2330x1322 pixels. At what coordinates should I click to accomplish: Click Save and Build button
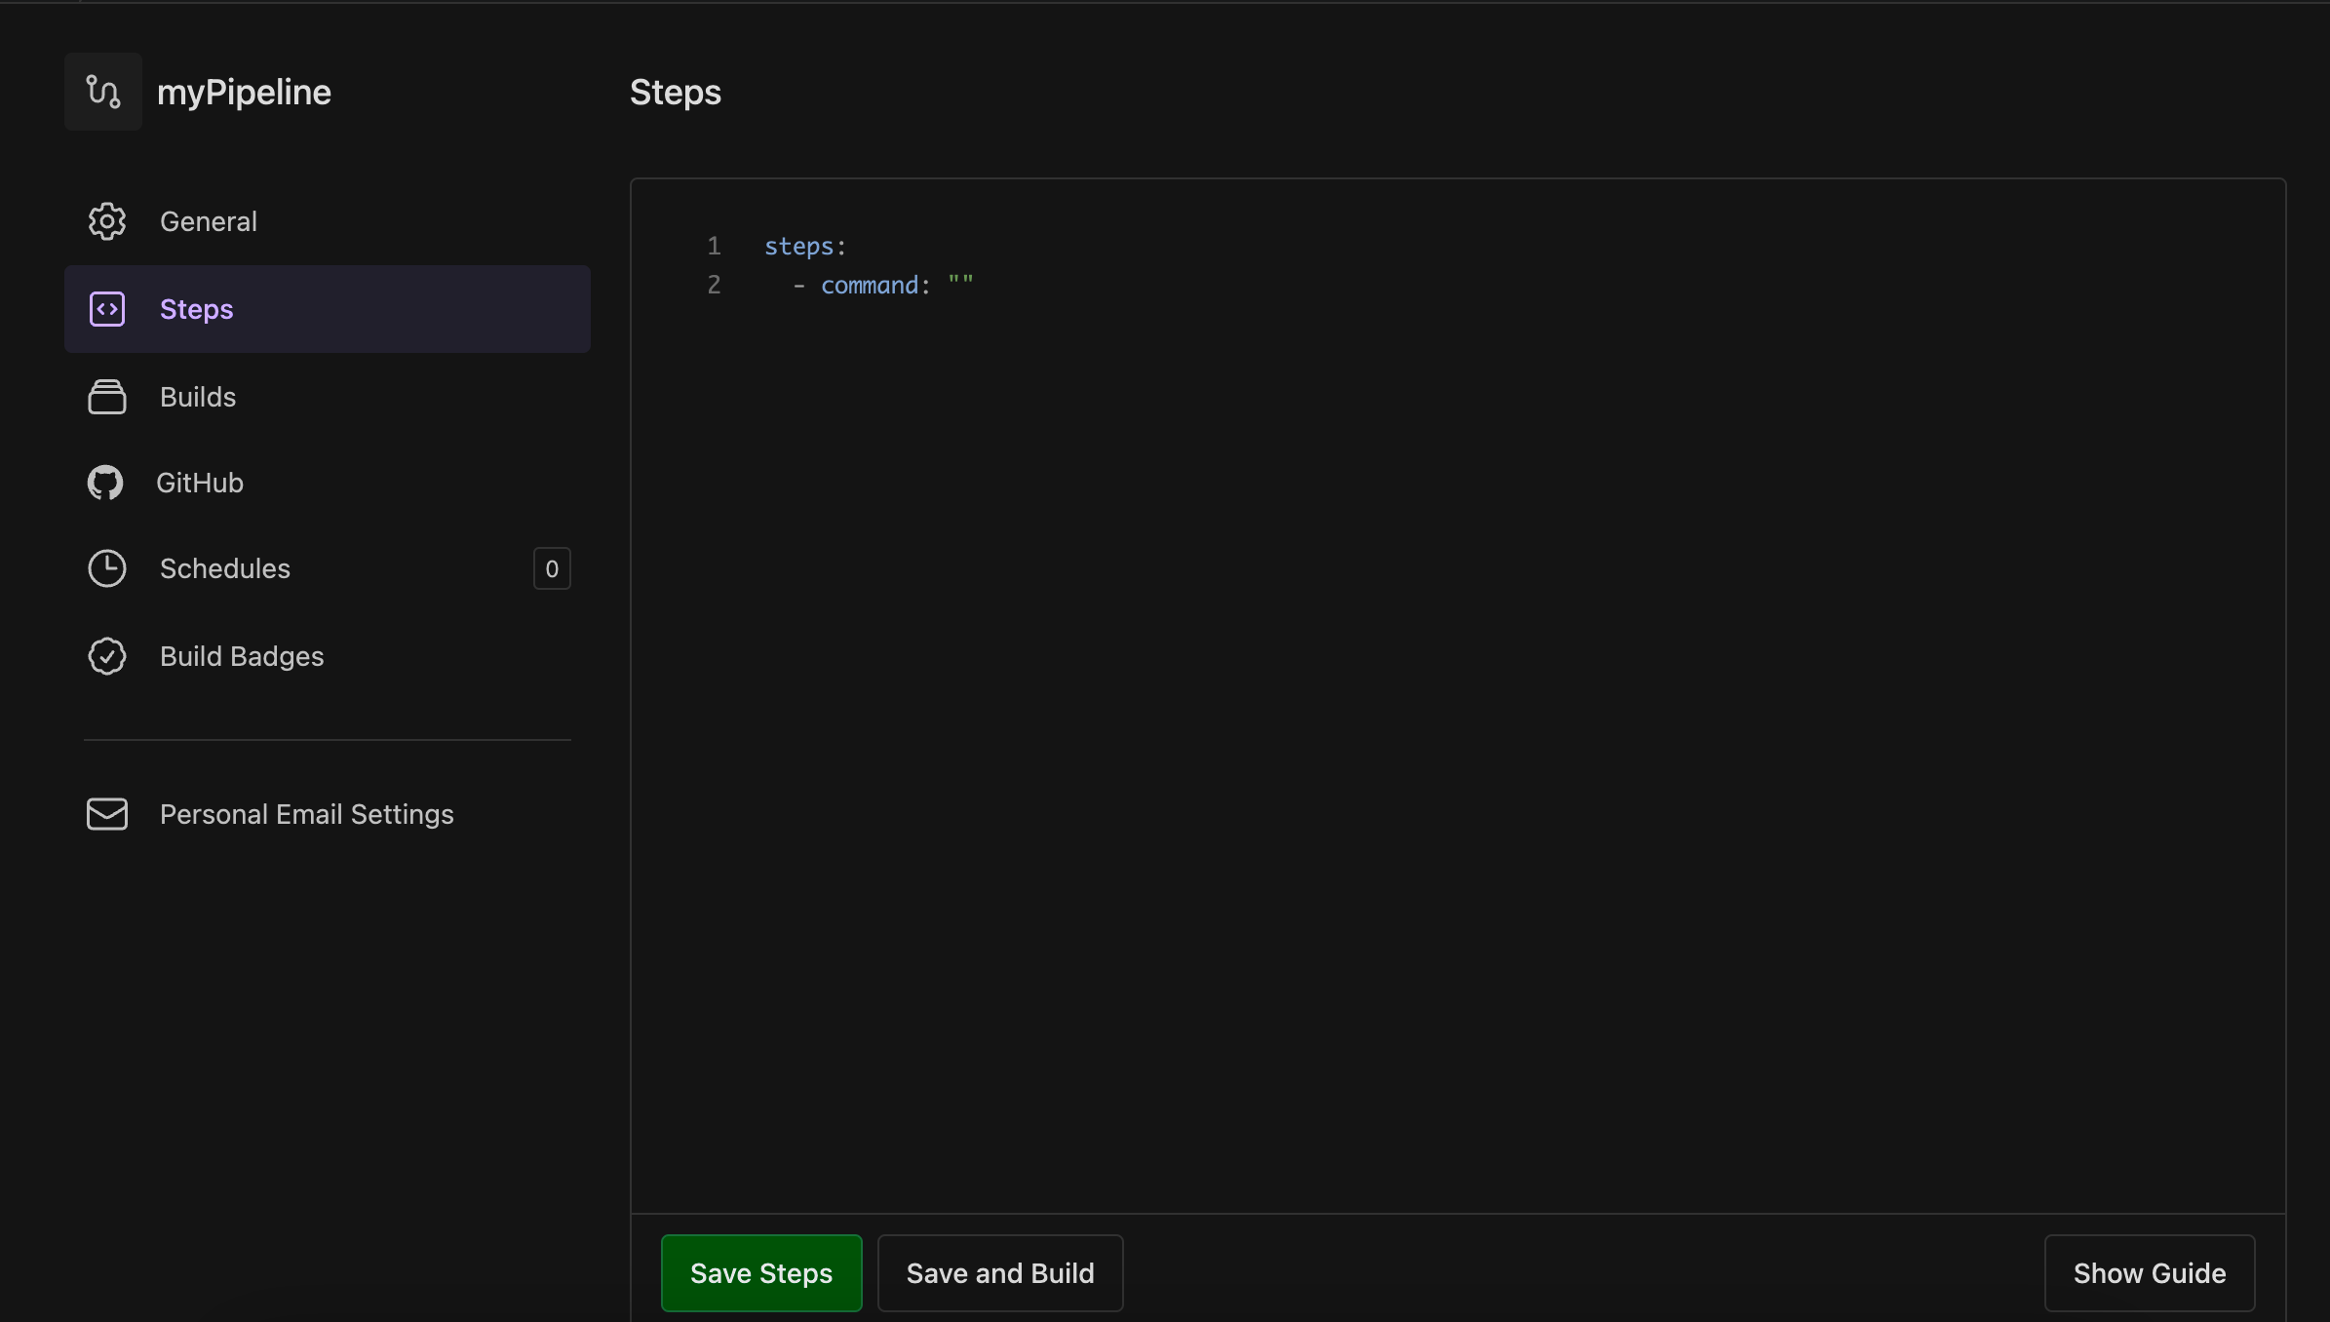click(1000, 1272)
